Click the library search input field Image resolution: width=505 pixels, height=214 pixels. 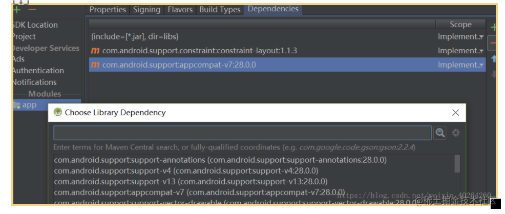click(x=242, y=133)
